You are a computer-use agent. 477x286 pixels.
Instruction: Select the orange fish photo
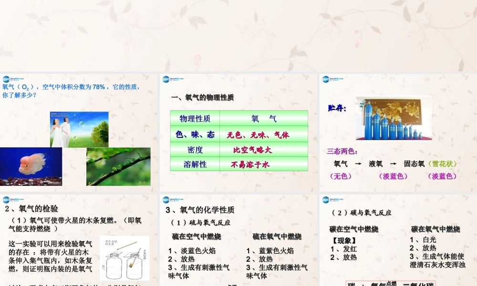click(x=31, y=166)
